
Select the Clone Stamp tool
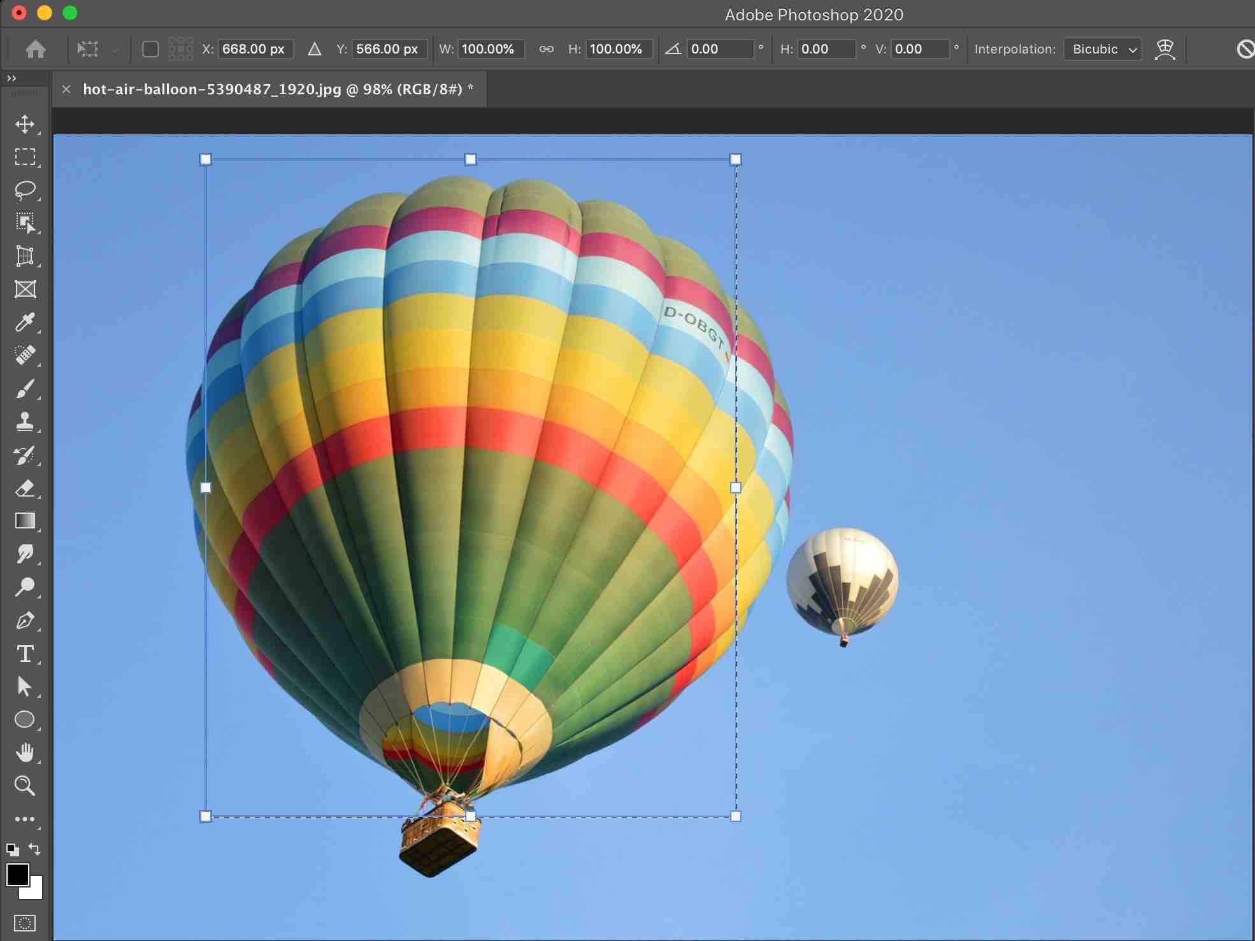(25, 421)
